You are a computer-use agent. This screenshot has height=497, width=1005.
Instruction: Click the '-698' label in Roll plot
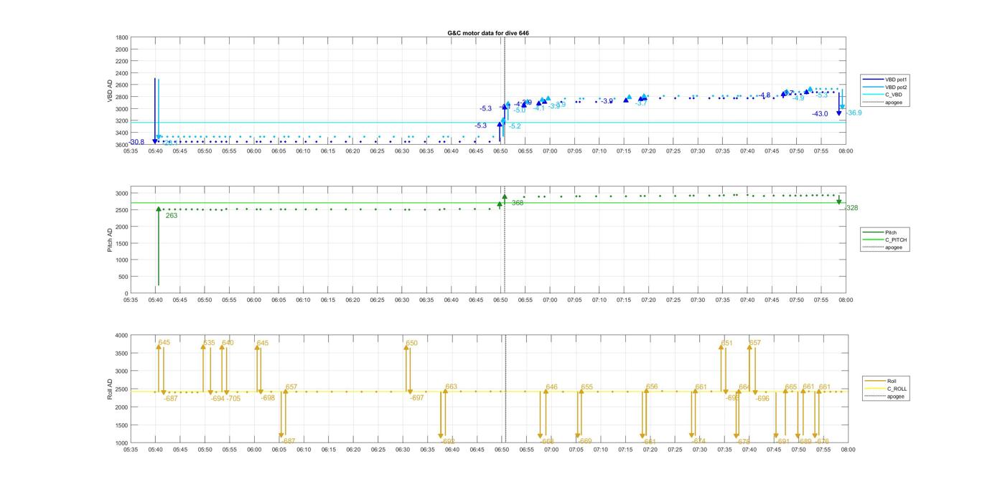267,398
